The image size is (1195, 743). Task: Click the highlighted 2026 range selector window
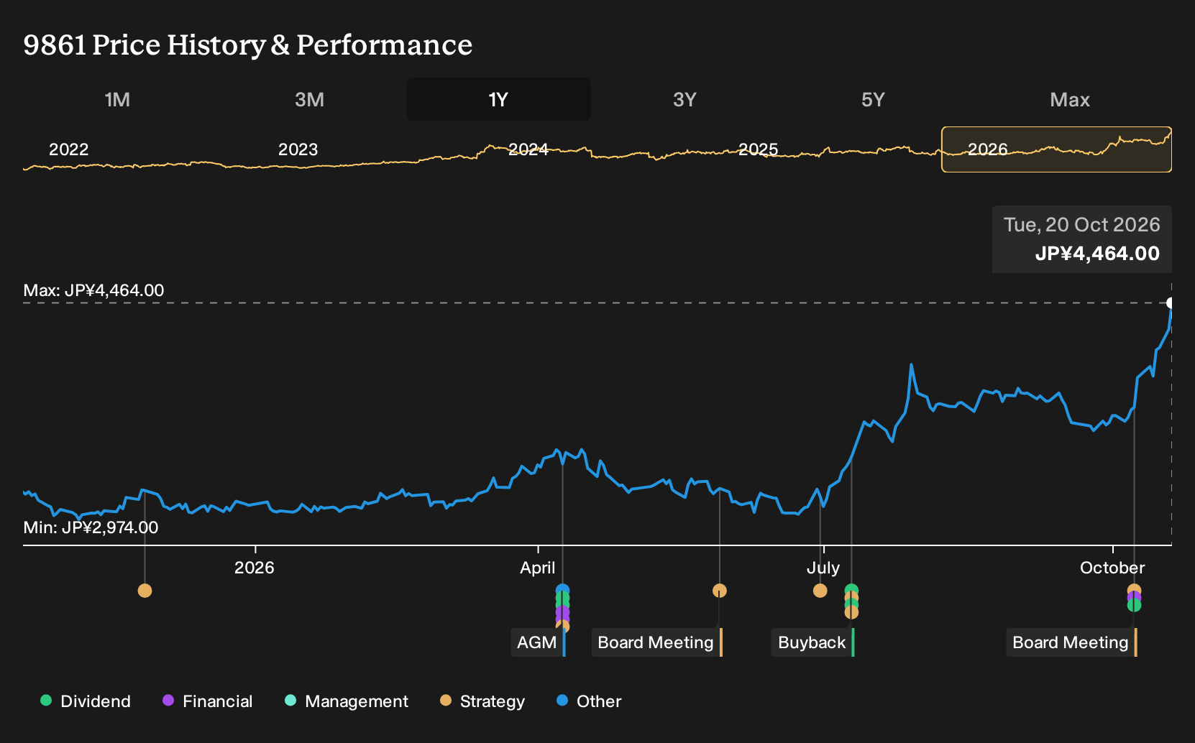click(x=1056, y=149)
